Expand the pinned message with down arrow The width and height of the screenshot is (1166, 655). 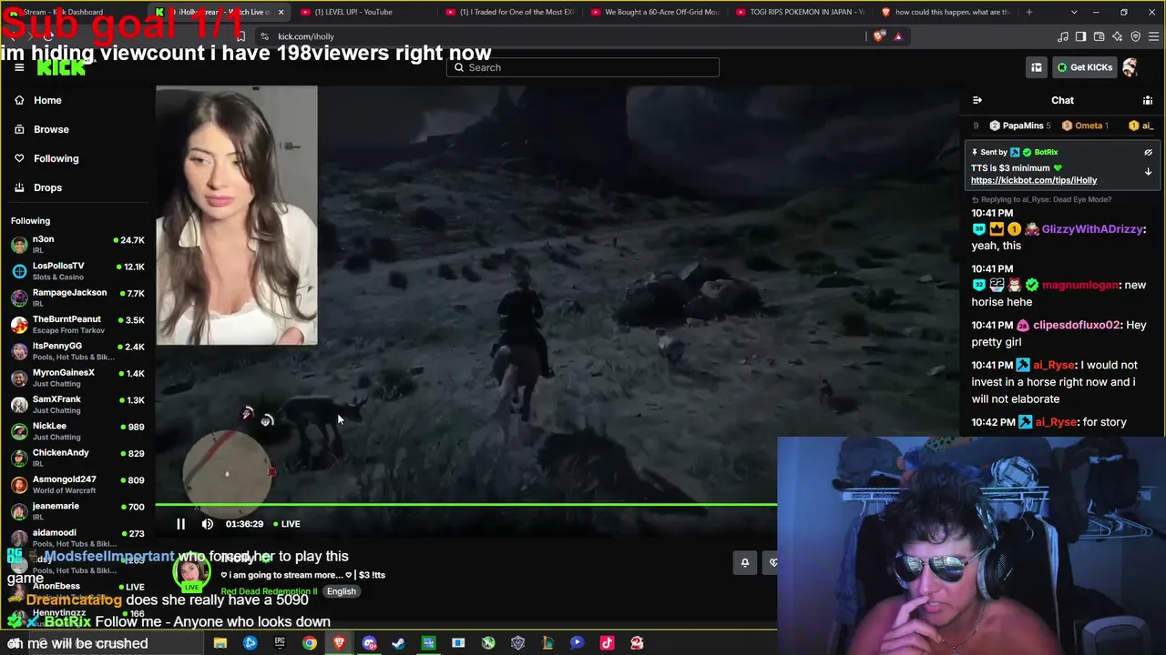tap(1148, 171)
